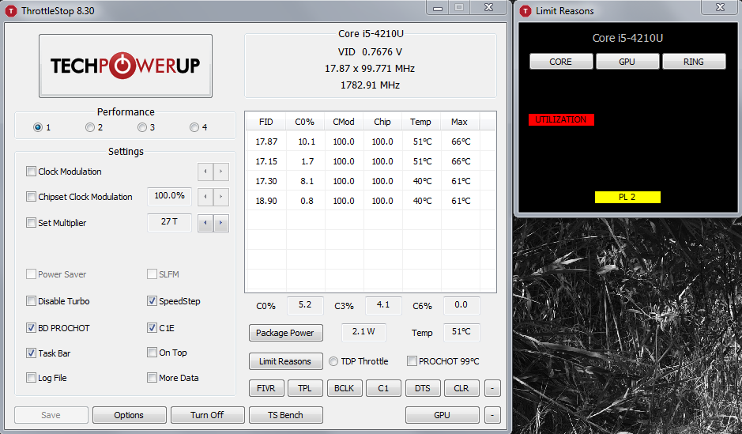The height and width of the screenshot is (434, 742).
Task: Click the C6% value 0.0
Action: (461, 305)
